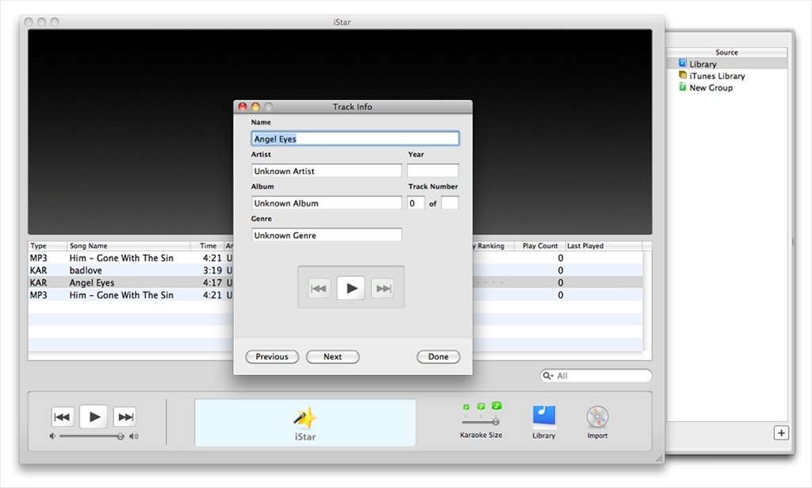
Task: Click the Year input field
Action: point(432,171)
